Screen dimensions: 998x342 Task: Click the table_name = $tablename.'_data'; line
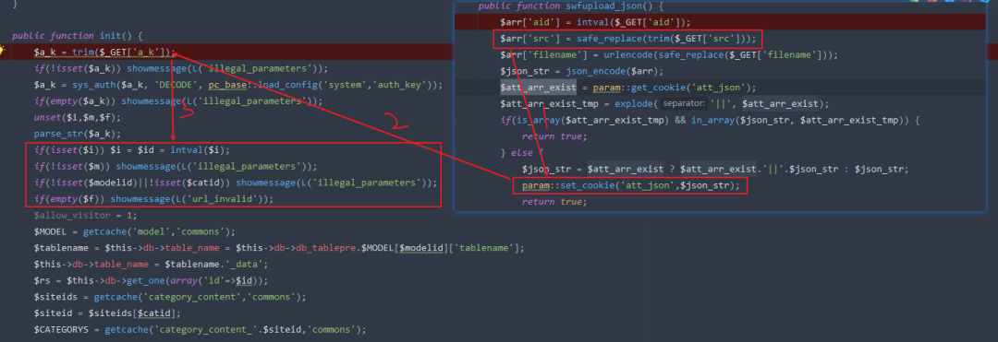point(151,265)
